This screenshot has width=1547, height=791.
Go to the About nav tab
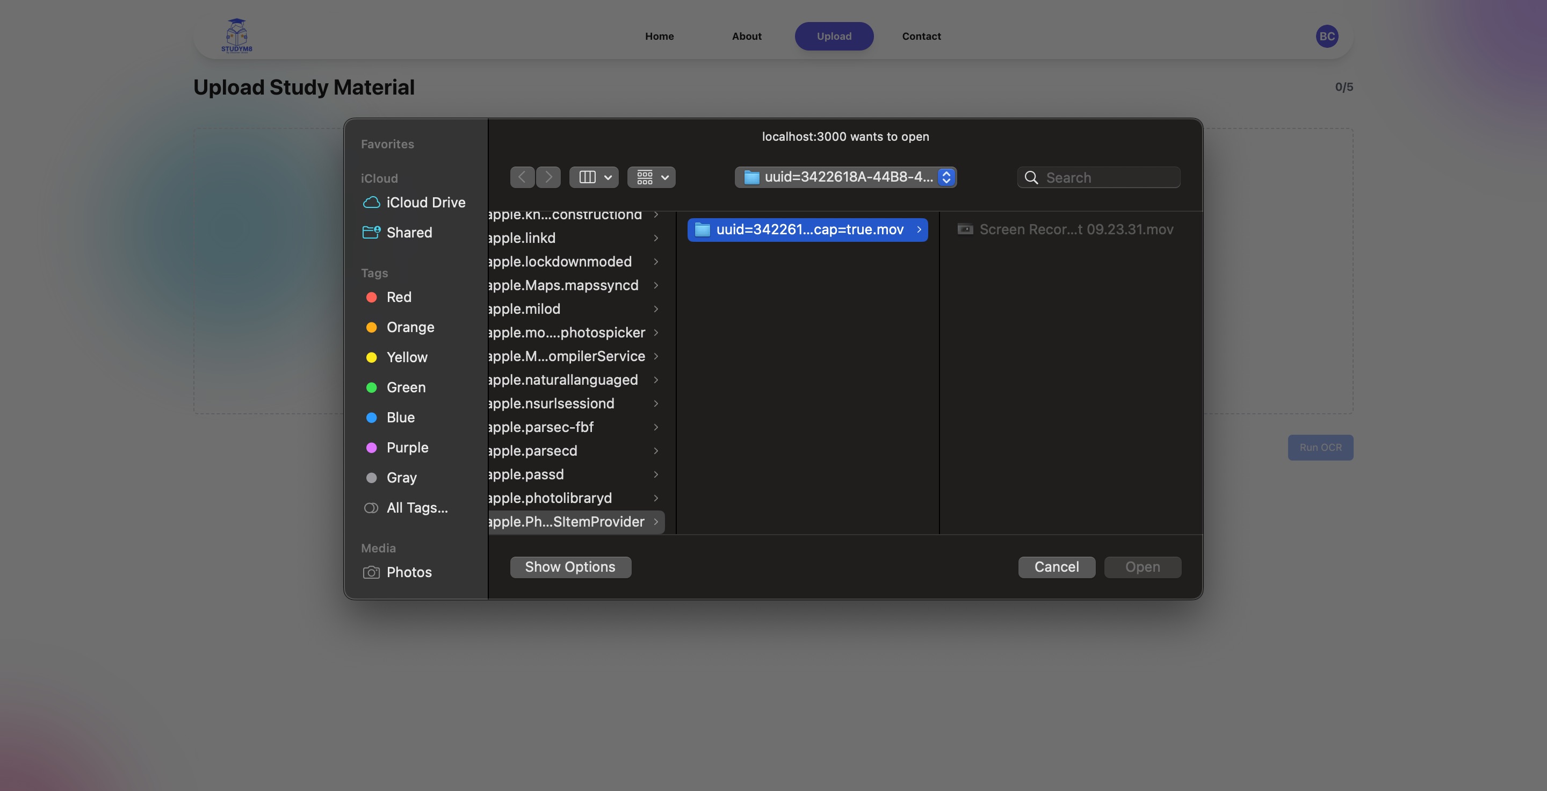tap(747, 36)
